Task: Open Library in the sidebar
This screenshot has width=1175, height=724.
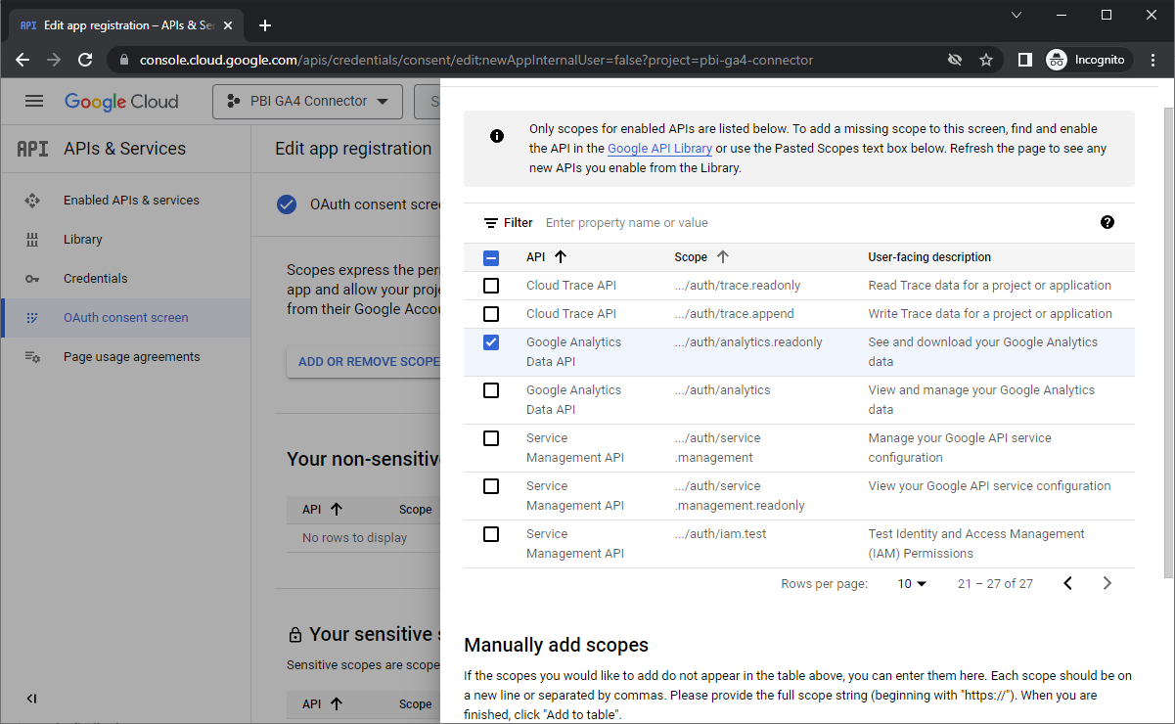Action: pyautogui.click(x=83, y=239)
